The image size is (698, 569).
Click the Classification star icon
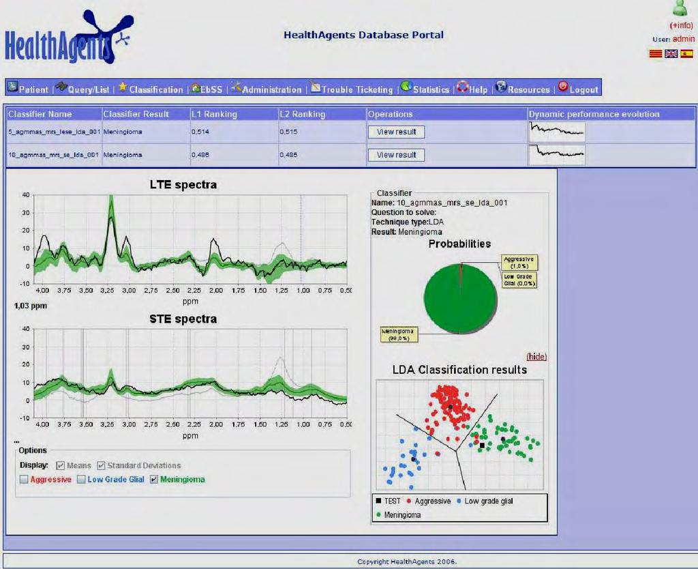click(123, 87)
